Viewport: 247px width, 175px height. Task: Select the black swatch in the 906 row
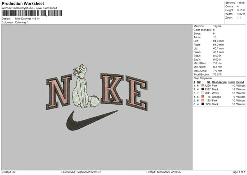203,104
